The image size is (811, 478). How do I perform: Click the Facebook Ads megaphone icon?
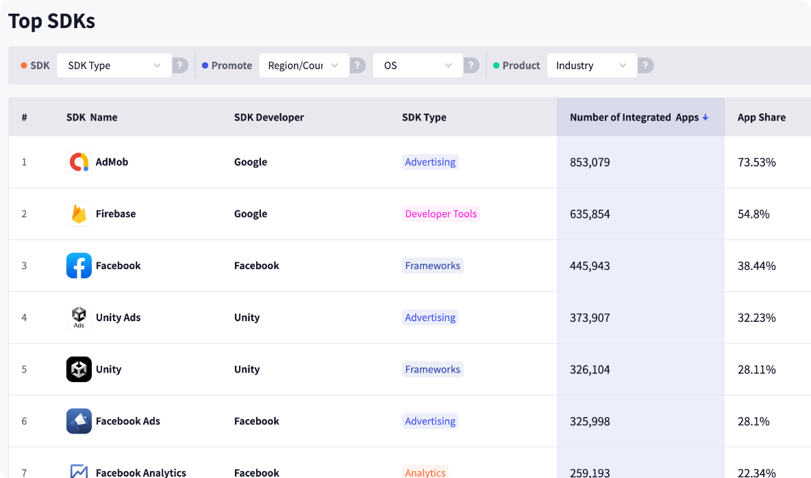pyautogui.click(x=79, y=421)
